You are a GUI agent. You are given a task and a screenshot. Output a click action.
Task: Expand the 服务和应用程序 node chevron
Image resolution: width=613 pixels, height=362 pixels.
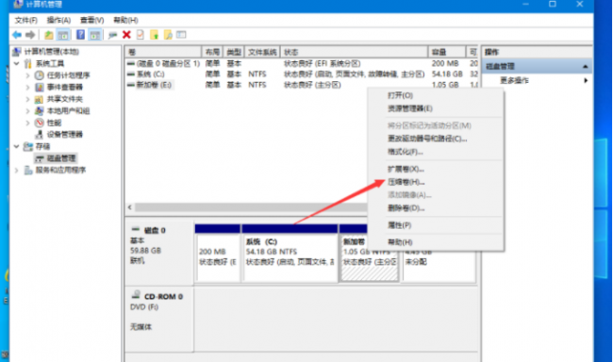[16, 170]
